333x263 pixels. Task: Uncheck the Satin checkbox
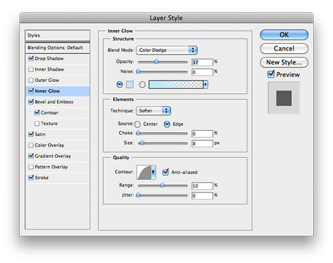[x=31, y=134]
